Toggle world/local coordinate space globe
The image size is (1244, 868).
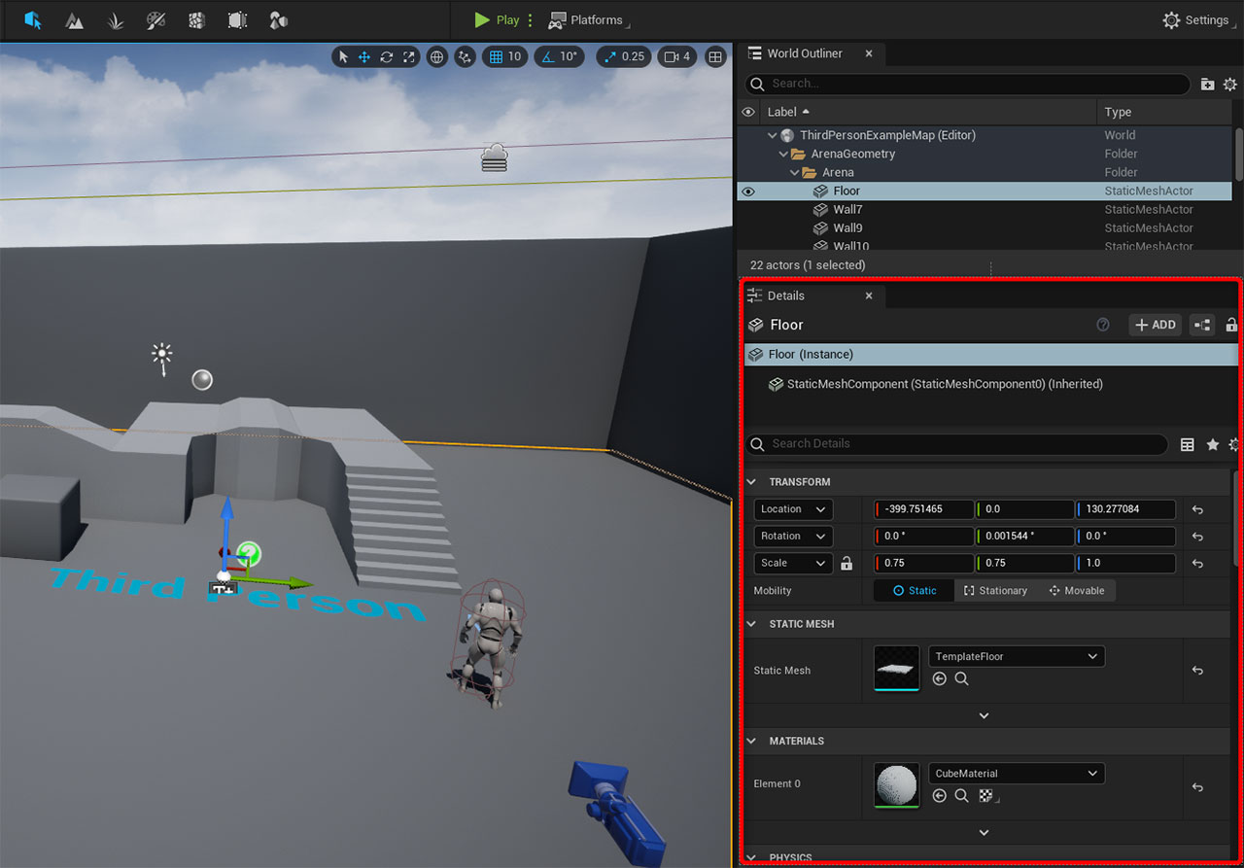[x=437, y=56]
